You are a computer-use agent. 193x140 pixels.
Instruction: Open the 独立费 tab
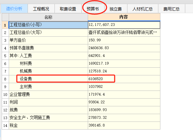[x=116, y=9]
